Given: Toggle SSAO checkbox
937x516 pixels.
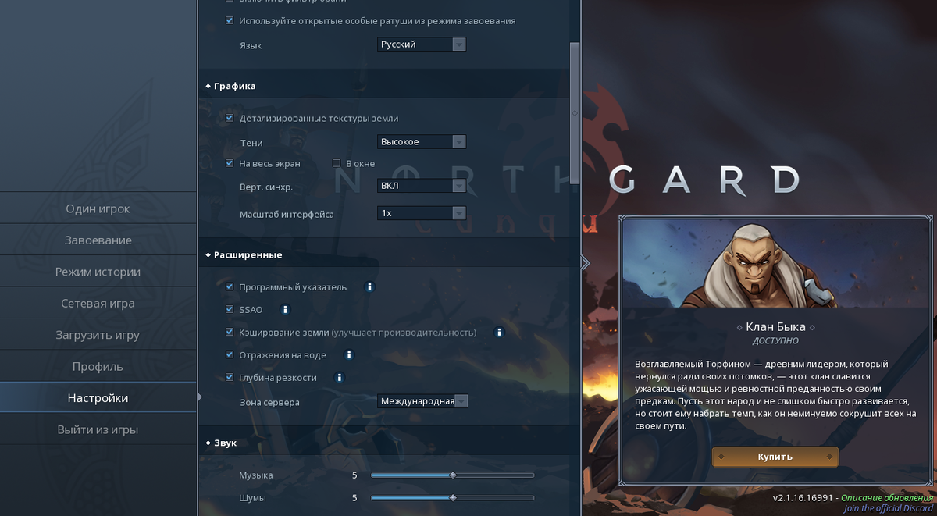Looking at the screenshot, I should click(230, 309).
